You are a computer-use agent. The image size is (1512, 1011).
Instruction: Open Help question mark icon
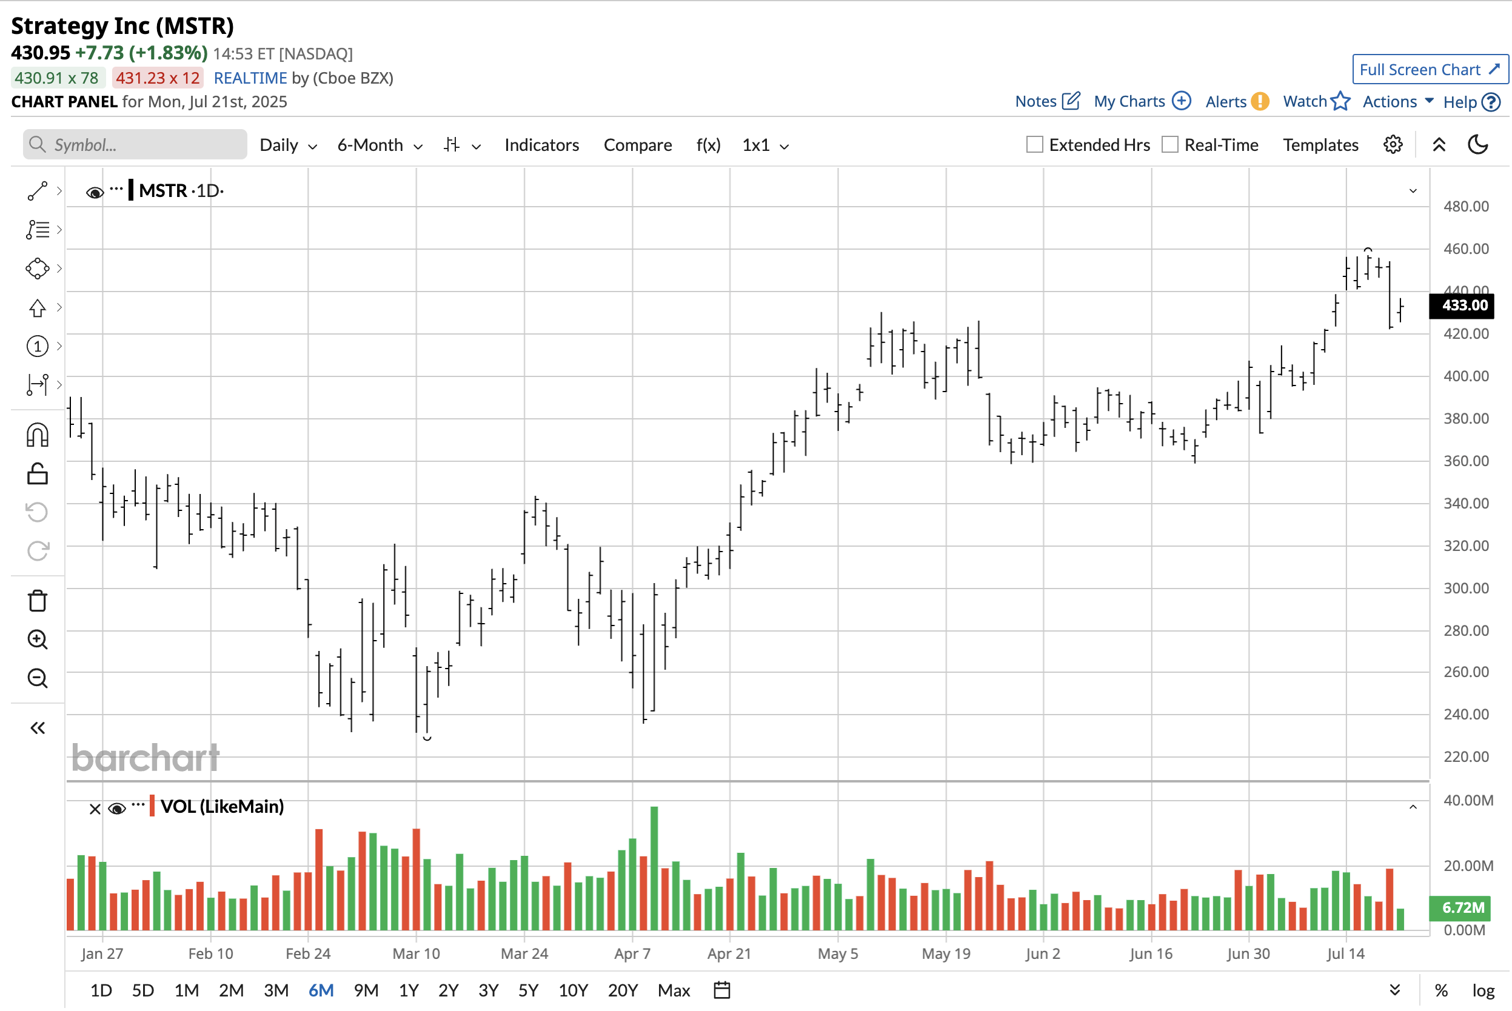1491,102
